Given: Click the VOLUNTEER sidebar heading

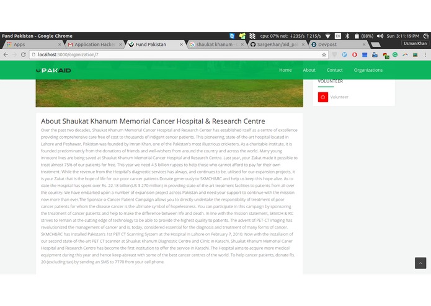Looking at the screenshot, I should (330, 81).
